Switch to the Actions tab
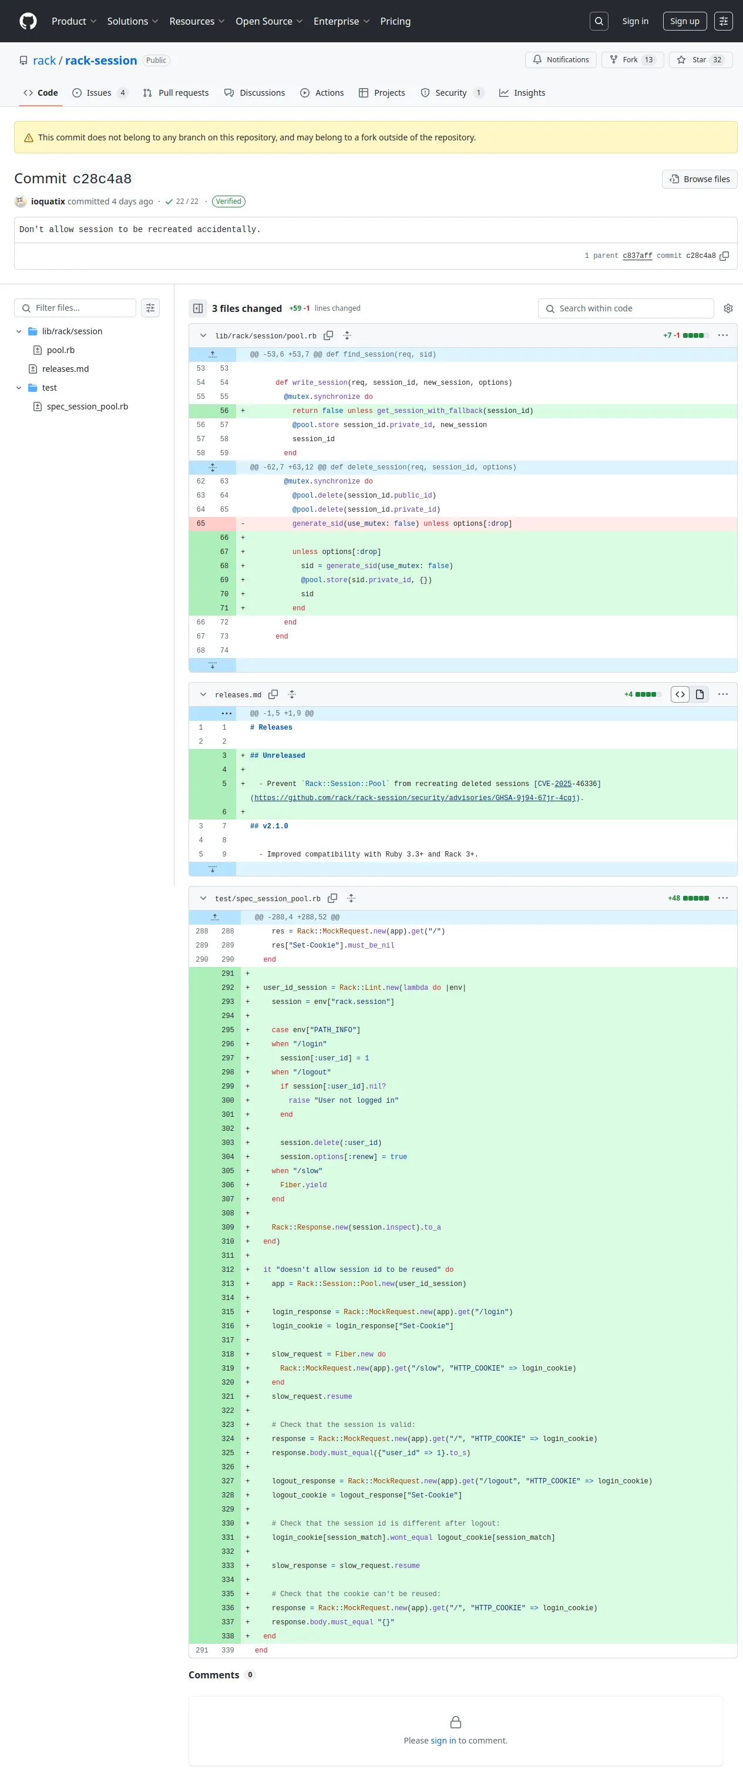 (322, 93)
